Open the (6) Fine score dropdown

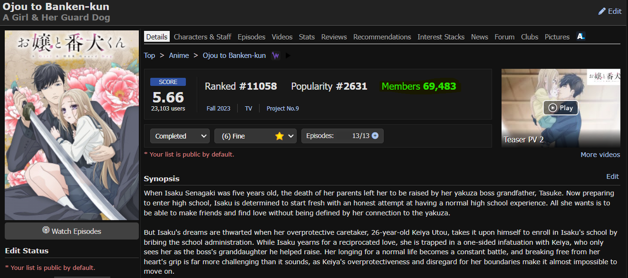255,136
